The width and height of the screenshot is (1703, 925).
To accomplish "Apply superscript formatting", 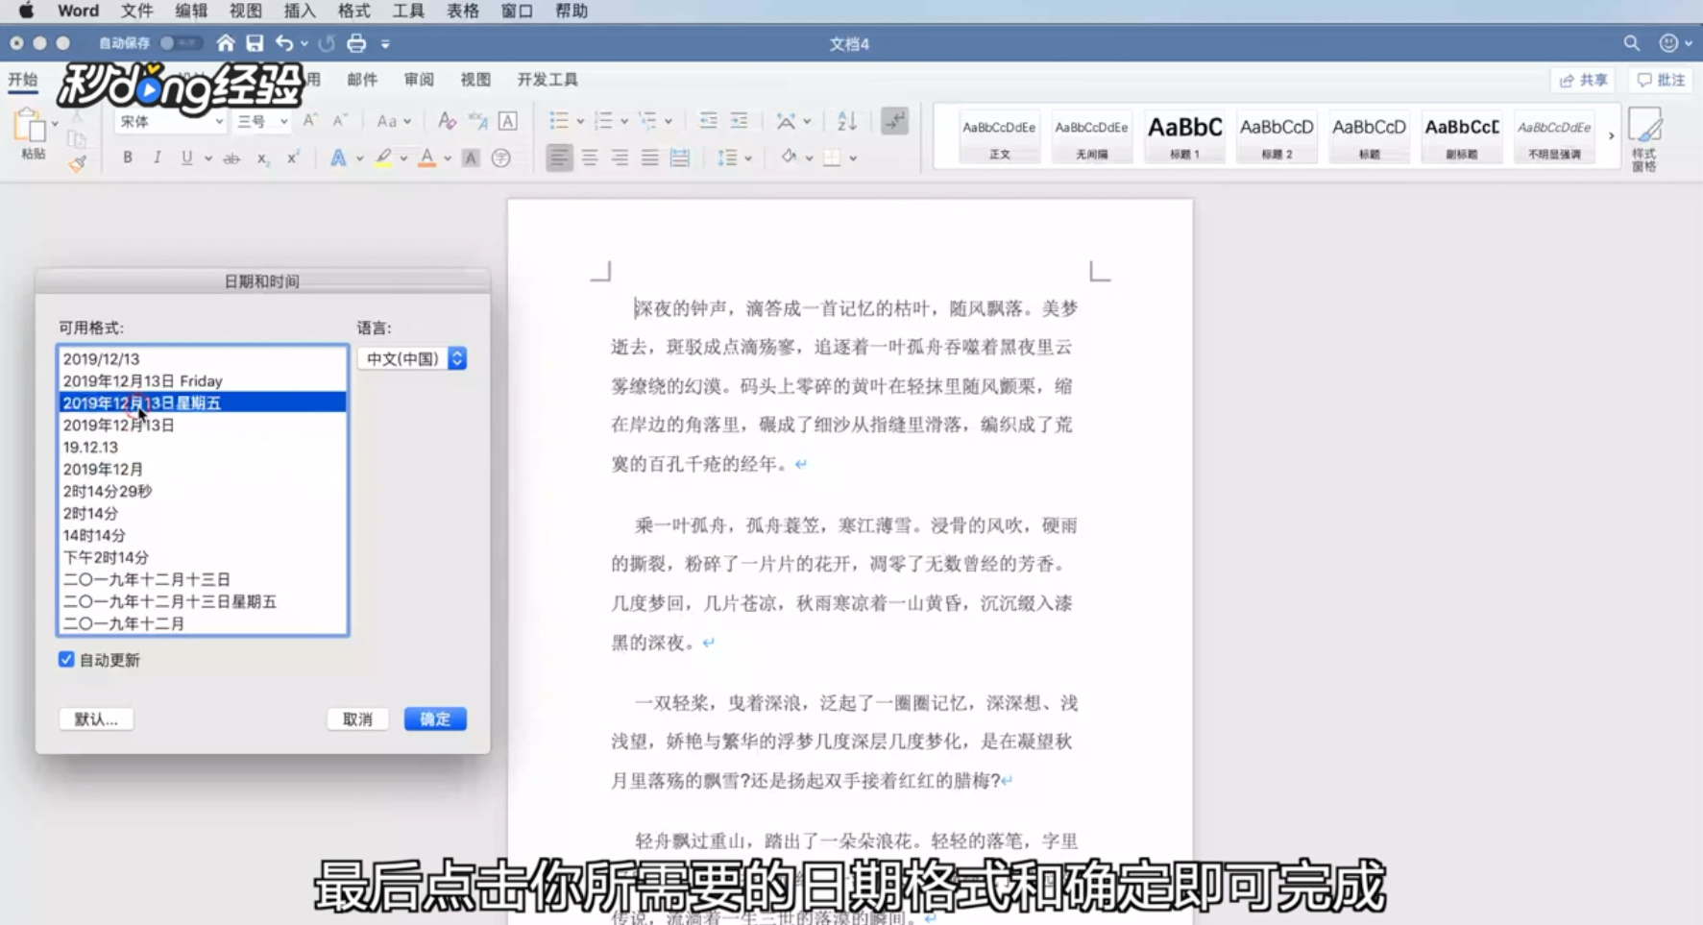I will click(x=293, y=158).
